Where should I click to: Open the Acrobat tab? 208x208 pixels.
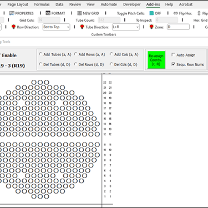186,4
